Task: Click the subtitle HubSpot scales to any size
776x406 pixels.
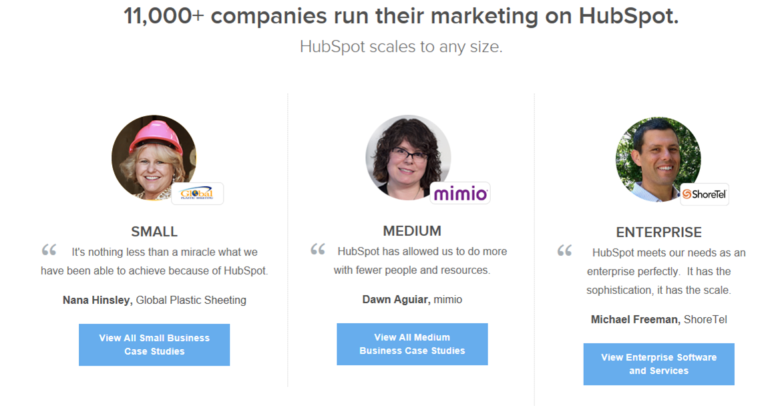Action: (401, 47)
